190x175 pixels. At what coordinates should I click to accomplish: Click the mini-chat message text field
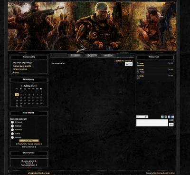coord(152,123)
